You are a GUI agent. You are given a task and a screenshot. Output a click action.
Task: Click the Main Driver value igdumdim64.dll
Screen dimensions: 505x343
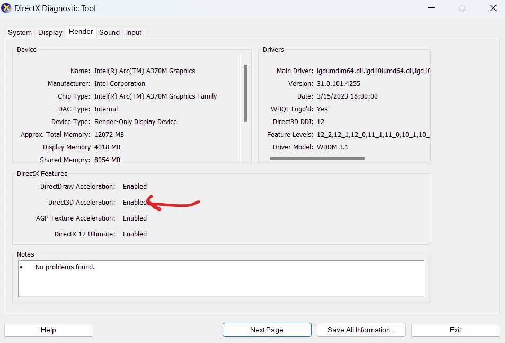point(374,71)
